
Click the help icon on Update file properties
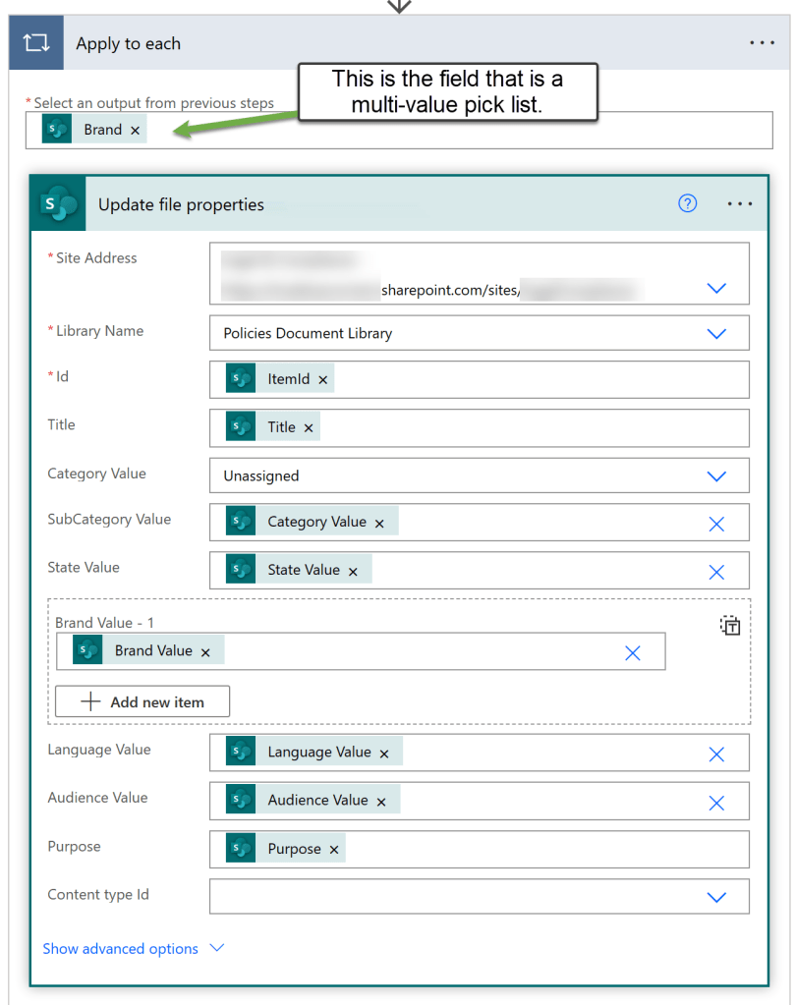tap(688, 203)
